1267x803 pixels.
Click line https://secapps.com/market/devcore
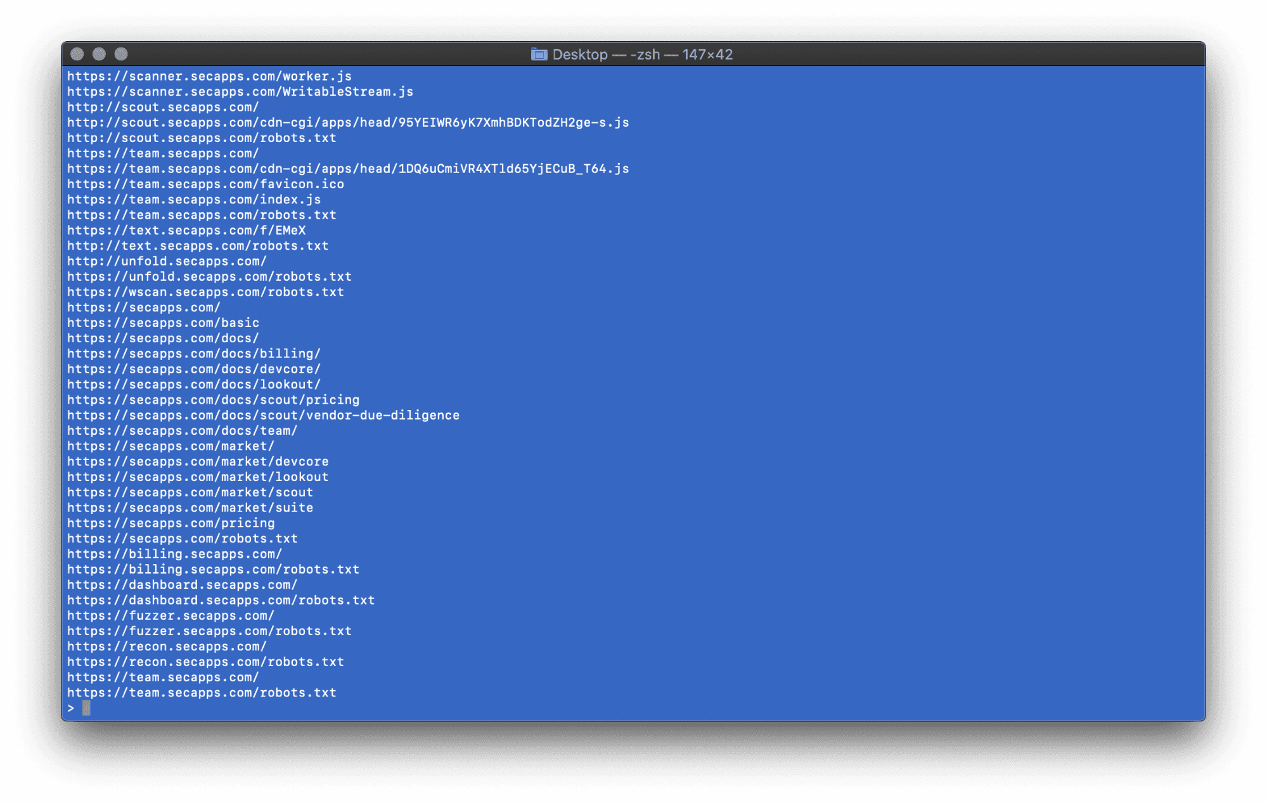coord(198,462)
